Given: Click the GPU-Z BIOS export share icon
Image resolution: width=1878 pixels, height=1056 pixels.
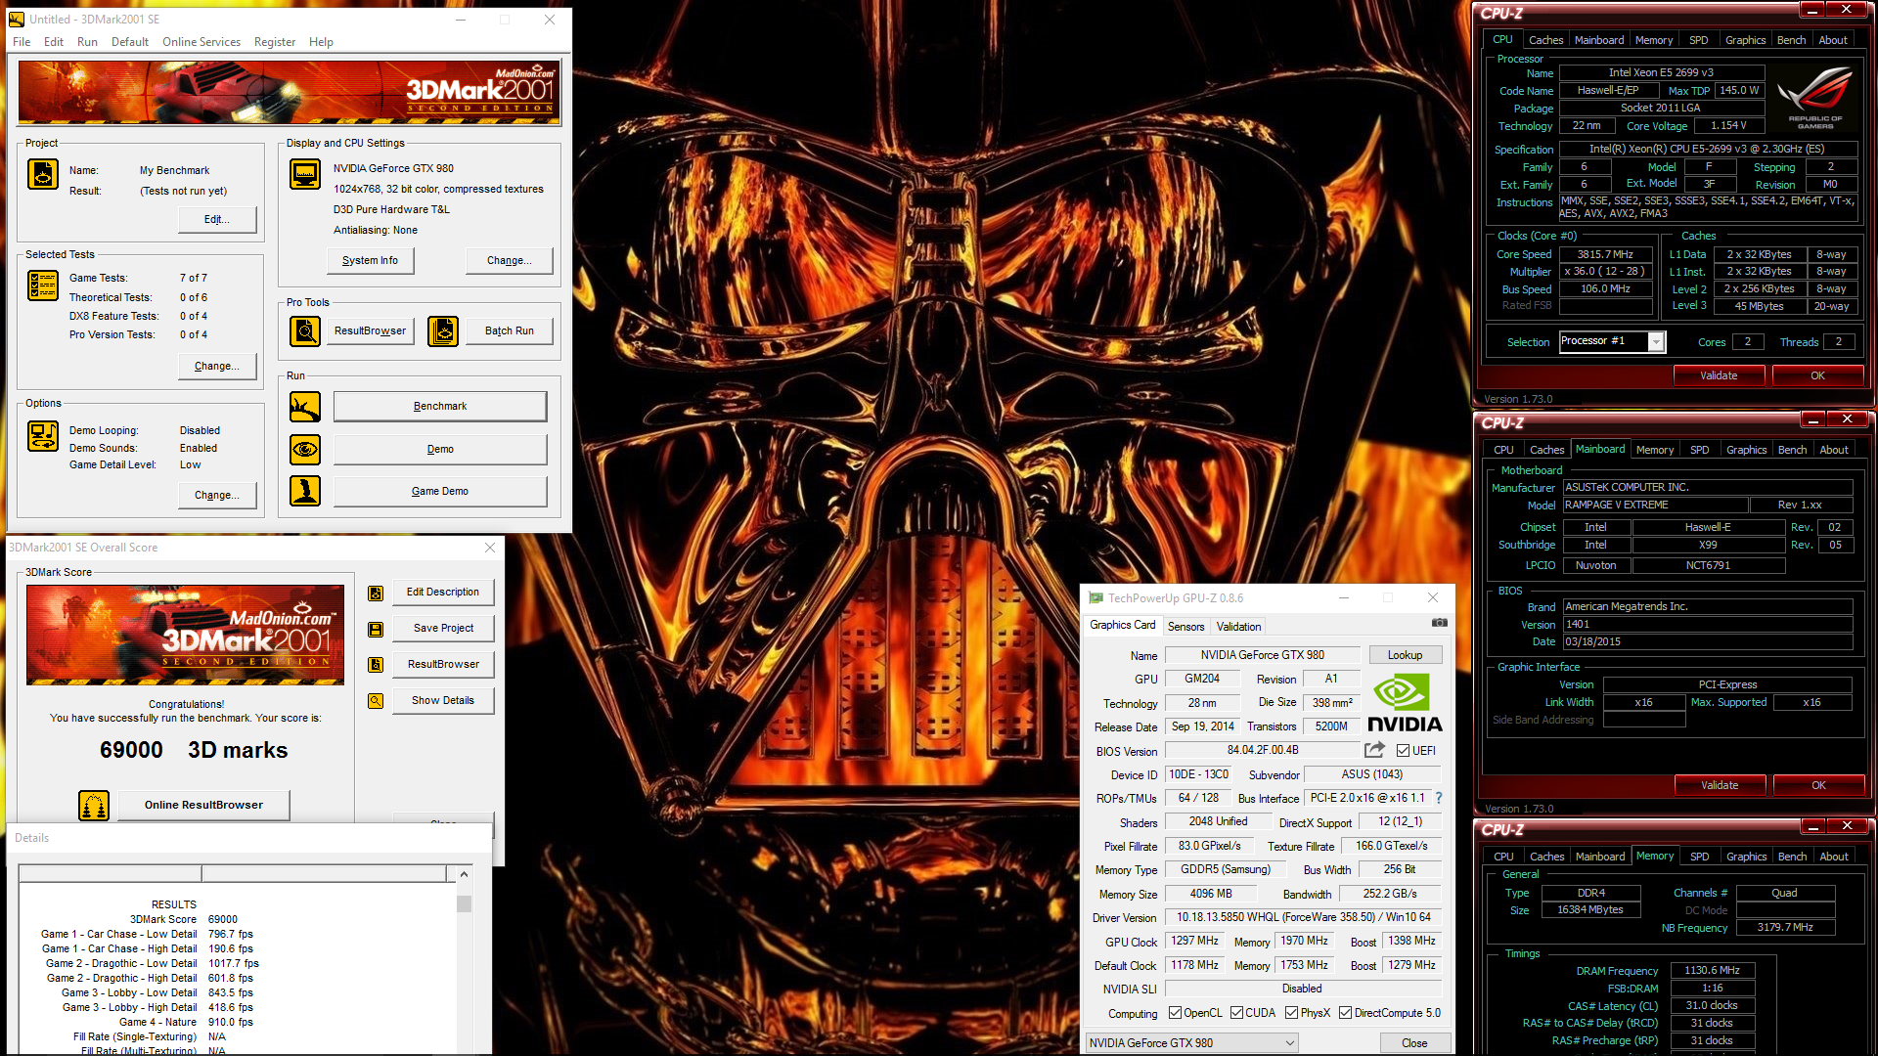Looking at the screenshot, I should [x=1374, y=750].
